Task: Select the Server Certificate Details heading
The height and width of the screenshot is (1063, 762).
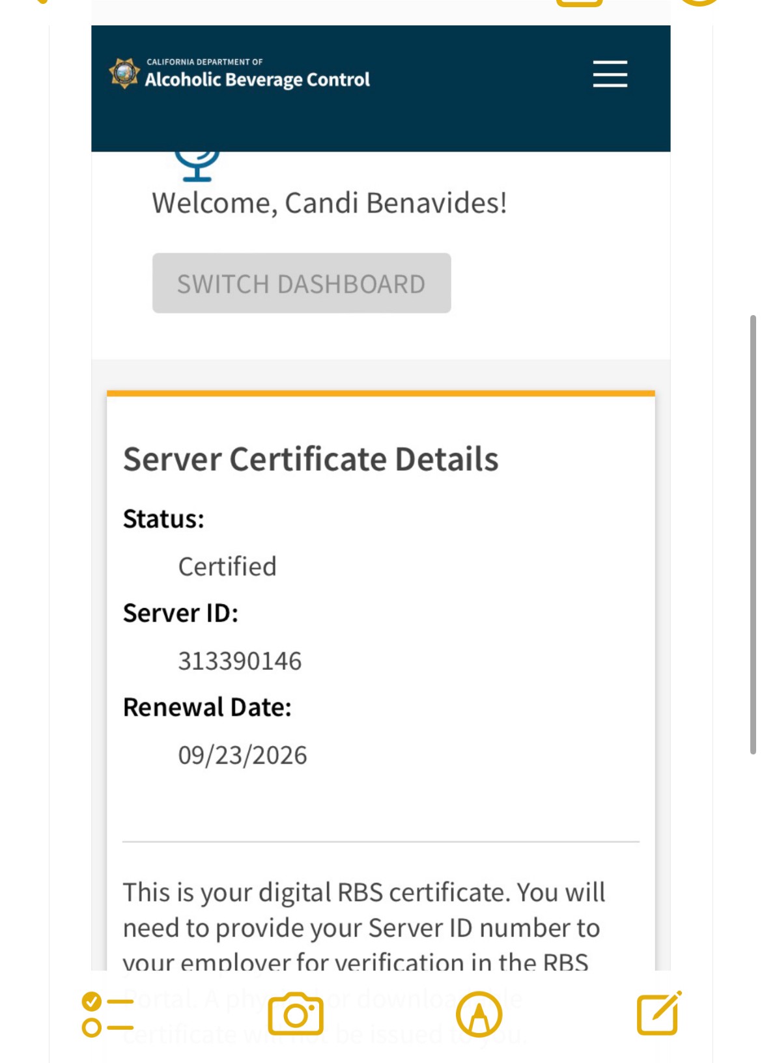Action: (311, 459)
